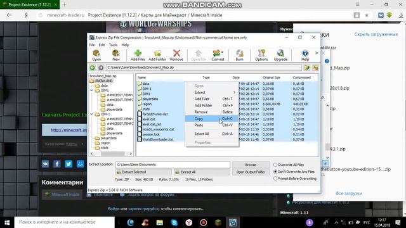Click the gray forward navigation arrow

(101, 68)
